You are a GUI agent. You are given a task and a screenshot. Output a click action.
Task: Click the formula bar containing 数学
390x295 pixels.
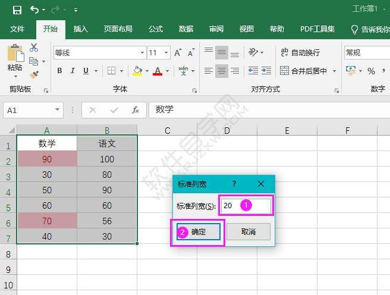pyautogui.click(x=269, y=109)
